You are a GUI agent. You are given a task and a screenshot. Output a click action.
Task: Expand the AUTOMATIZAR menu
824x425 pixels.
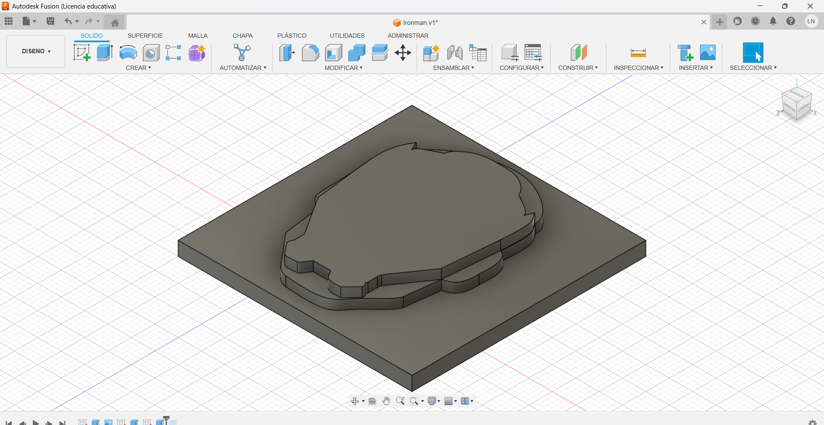243,68
